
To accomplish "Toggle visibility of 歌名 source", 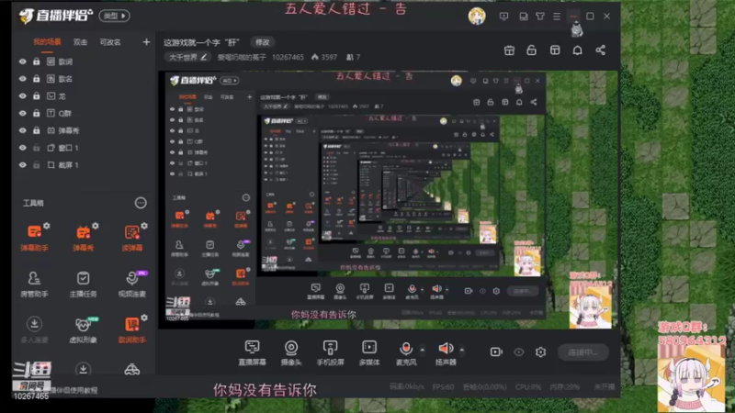I will point(22,79).
